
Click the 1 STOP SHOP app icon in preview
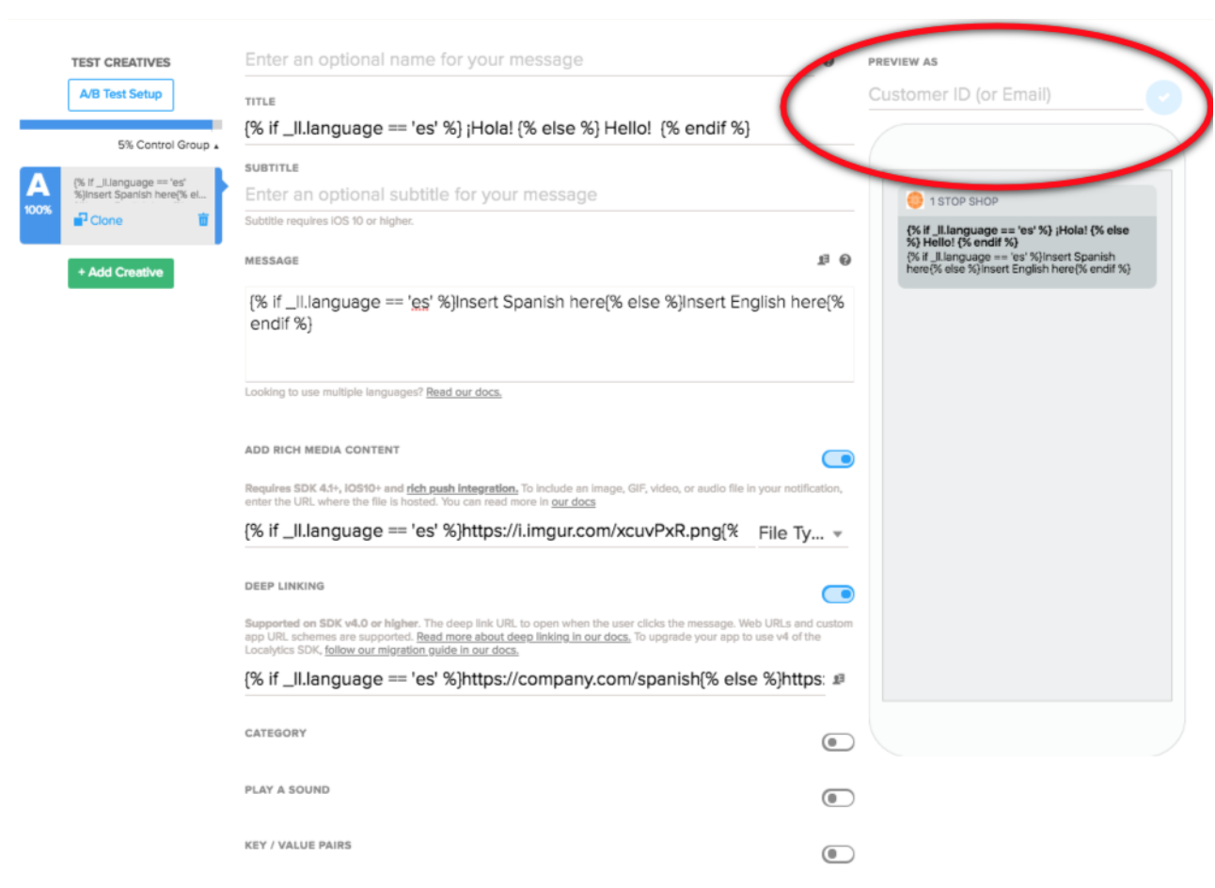click(914, 200)
